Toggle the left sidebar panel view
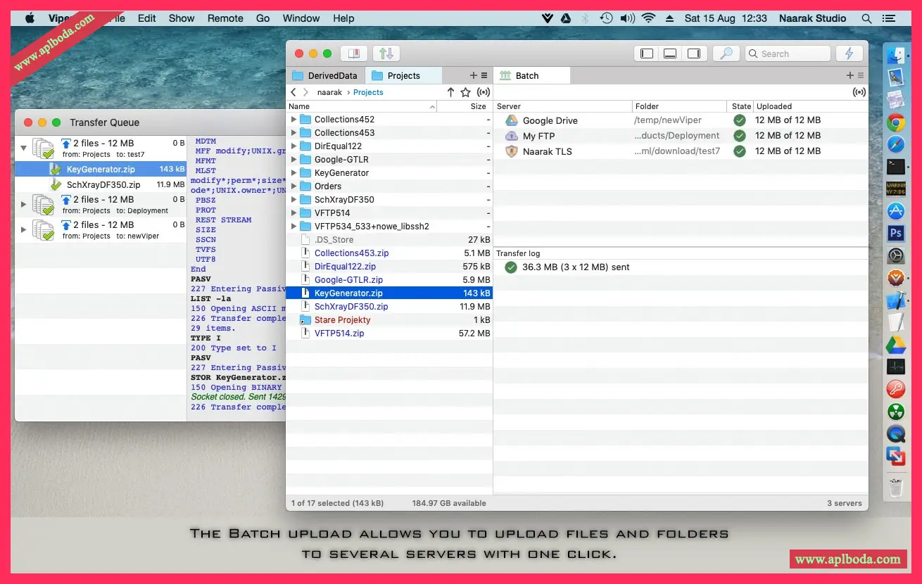 647,53
